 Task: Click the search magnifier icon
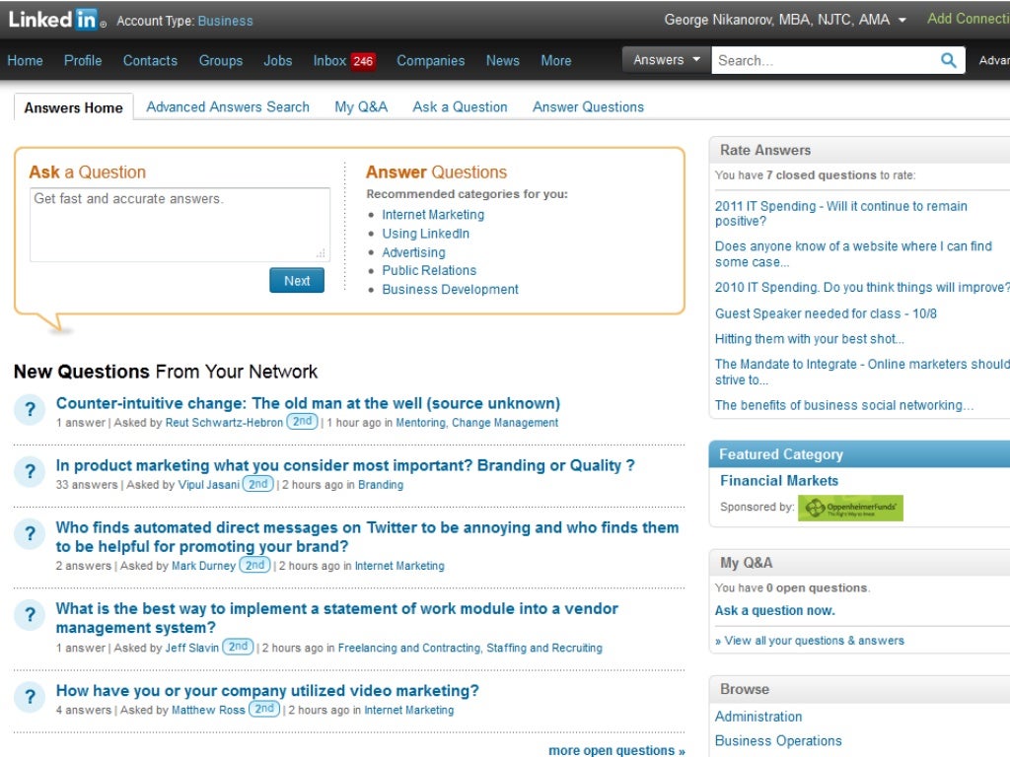pyautogui.click(x=948, y=60)
